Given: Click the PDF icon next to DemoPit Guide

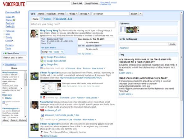Looking at the screenshot, I should pos(42,136).
